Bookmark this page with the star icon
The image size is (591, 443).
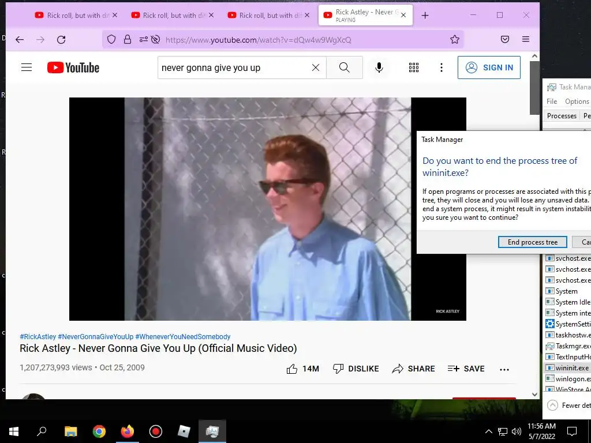455,39
